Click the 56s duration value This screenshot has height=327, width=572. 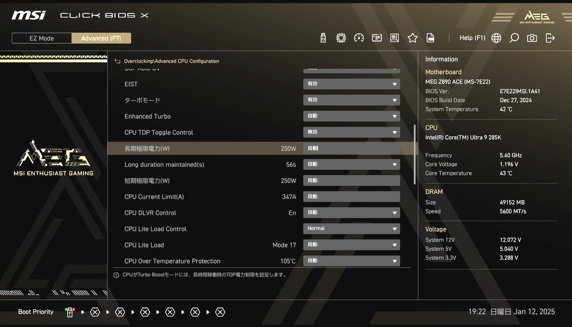(x=291, y=164)
